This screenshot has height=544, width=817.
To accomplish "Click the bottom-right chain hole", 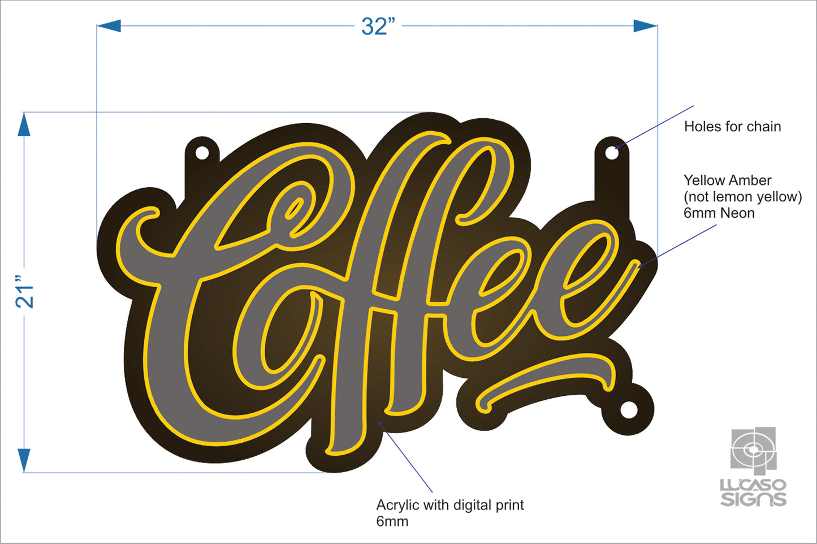I will click(629, 410).
